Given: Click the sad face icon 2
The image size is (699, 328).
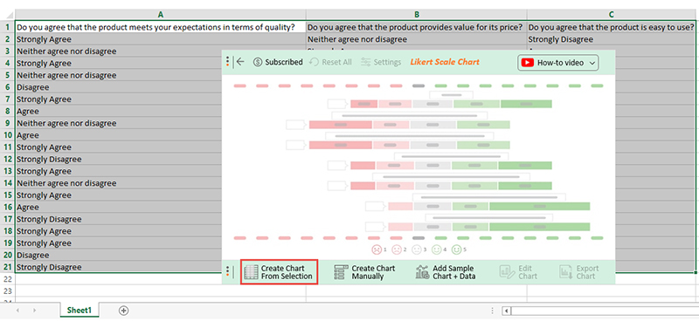Looking at the screenshot, I should [x=397, y=249].
